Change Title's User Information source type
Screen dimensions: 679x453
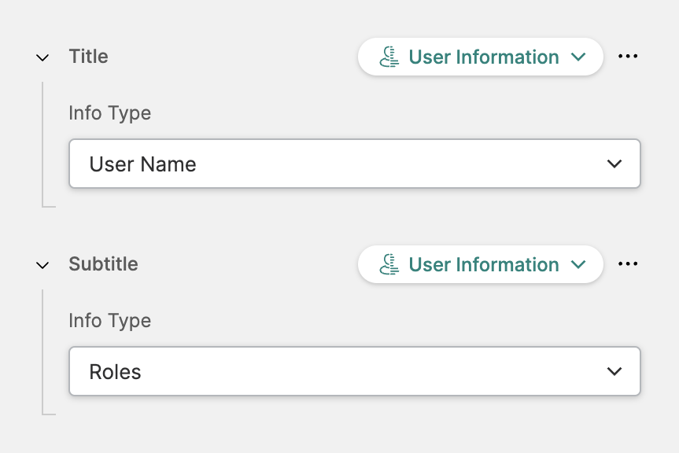[482, 57]
